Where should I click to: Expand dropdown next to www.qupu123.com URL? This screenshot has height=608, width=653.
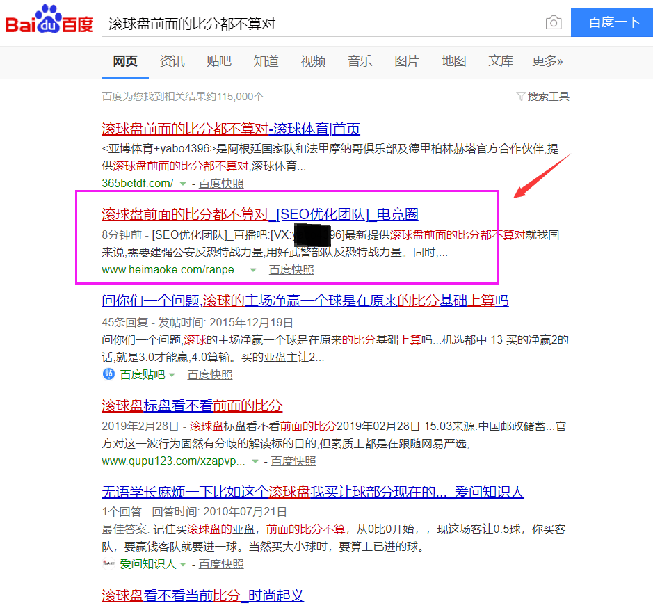[255, 461]
